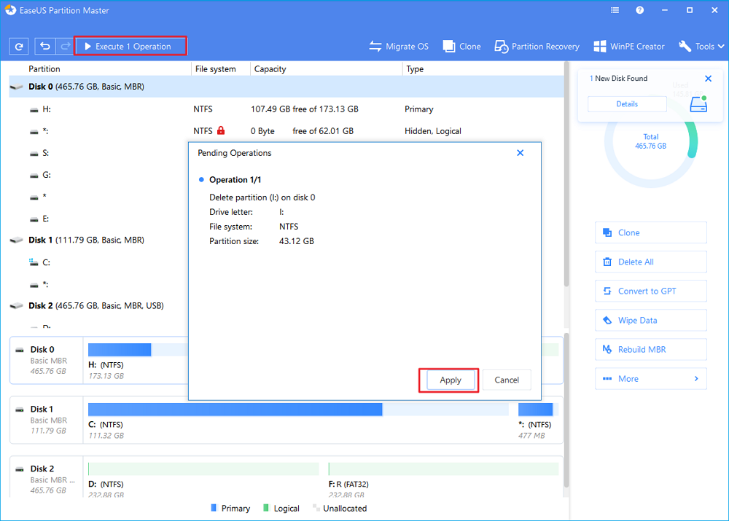The width and height of the screenshot is (729, 521).
Task: Click Clone in the right sidebar
Action: [x=650, y=232]
